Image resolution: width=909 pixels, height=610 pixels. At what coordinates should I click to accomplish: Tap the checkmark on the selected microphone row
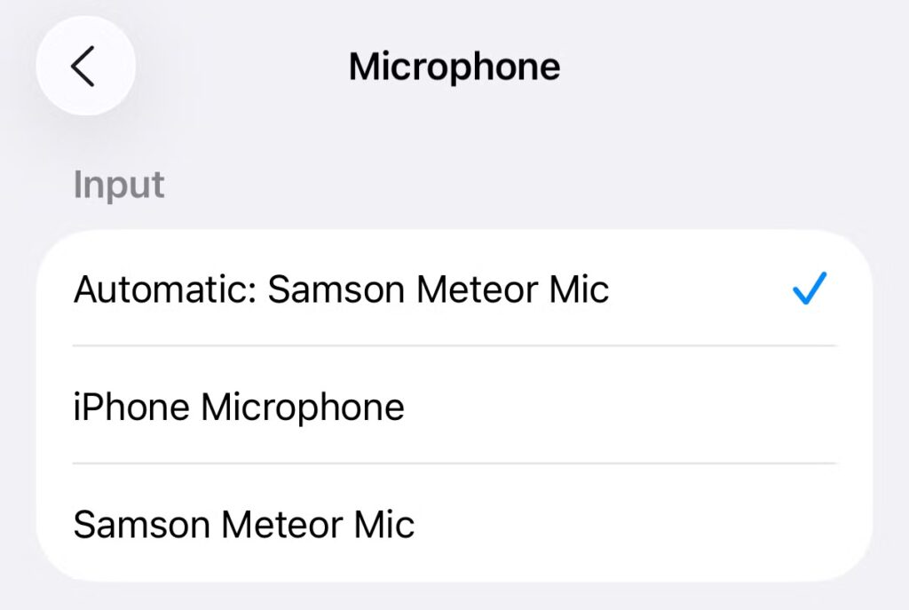click(x=809, y=288)
